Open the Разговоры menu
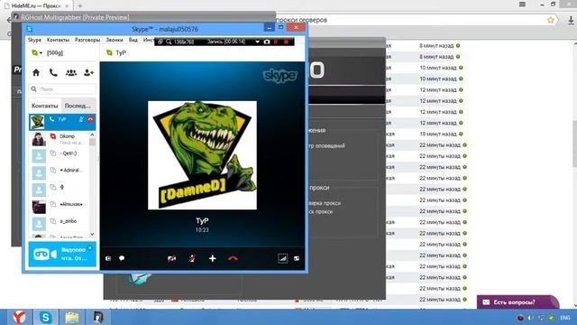Screen dimensions: 577x325 [x=87, y=40]
